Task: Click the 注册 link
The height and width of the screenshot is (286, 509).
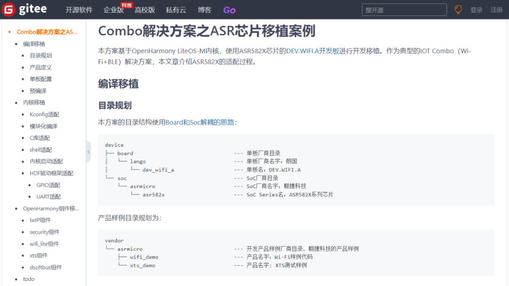Action: (496, 9)
